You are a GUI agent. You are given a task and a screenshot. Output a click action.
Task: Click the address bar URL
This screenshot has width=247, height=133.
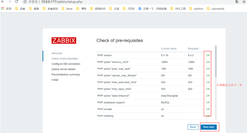pos(62,2)
